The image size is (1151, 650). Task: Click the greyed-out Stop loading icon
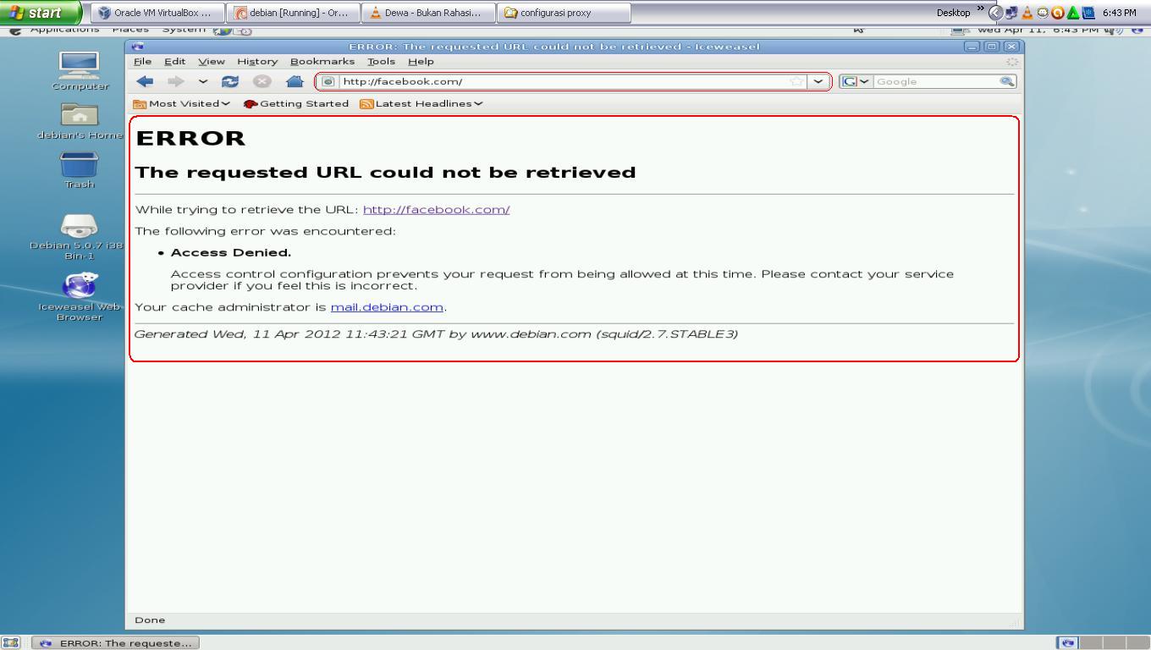pos(262,81)
